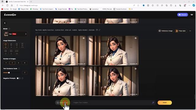Open the Telegram Web bookmark
Screen dimensions: 196x110
click(x=23, y=9)
